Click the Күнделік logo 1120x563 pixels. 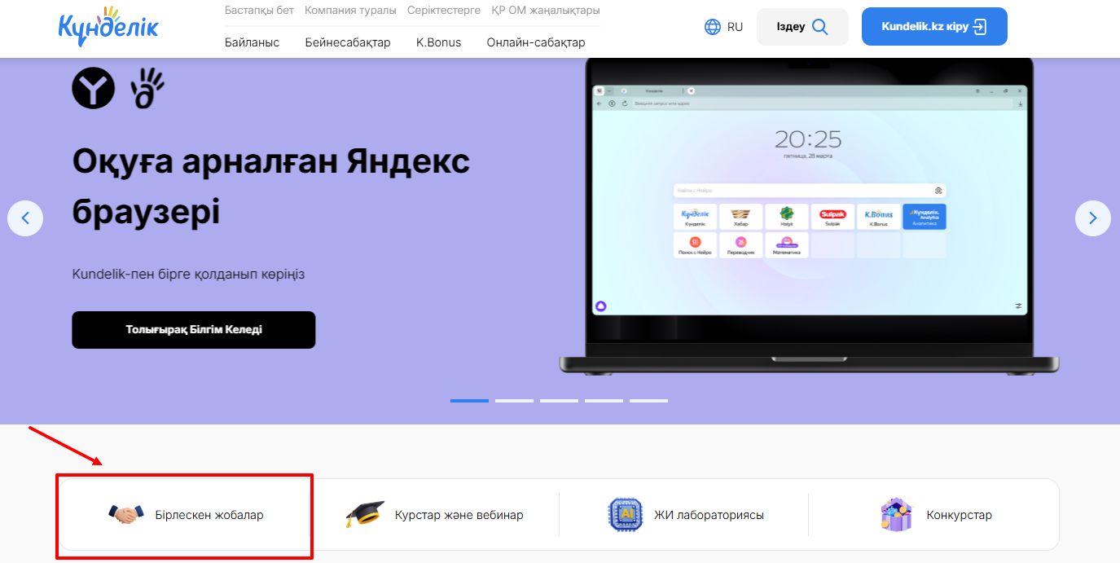click(108, 27)
